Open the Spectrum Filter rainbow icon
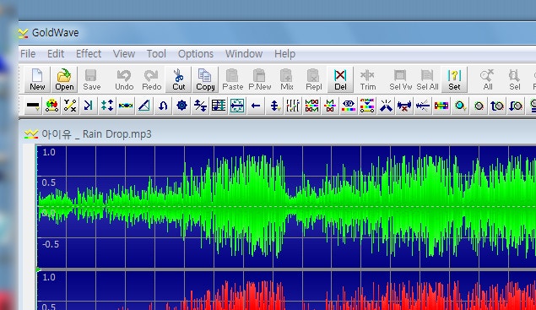Screen dimensions: 536x310 pyautogui.click(x=367, y=106)
